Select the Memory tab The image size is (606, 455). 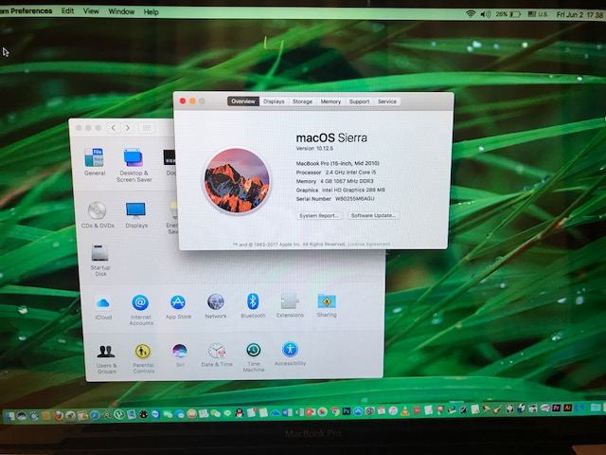pos(330,101)
